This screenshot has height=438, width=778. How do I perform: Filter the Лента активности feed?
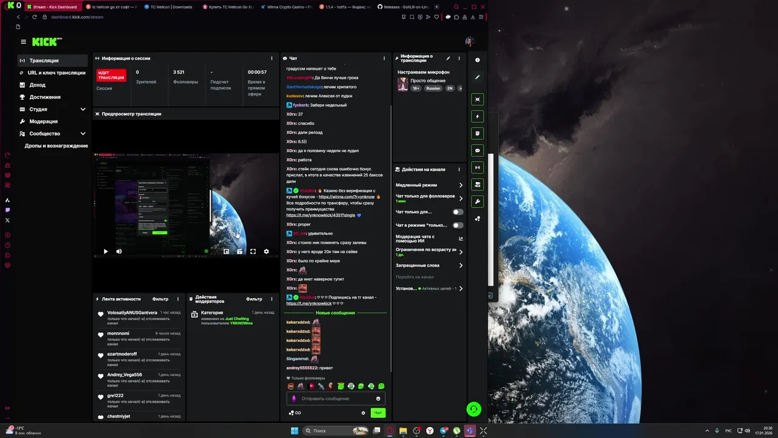(x=160, y=299)
